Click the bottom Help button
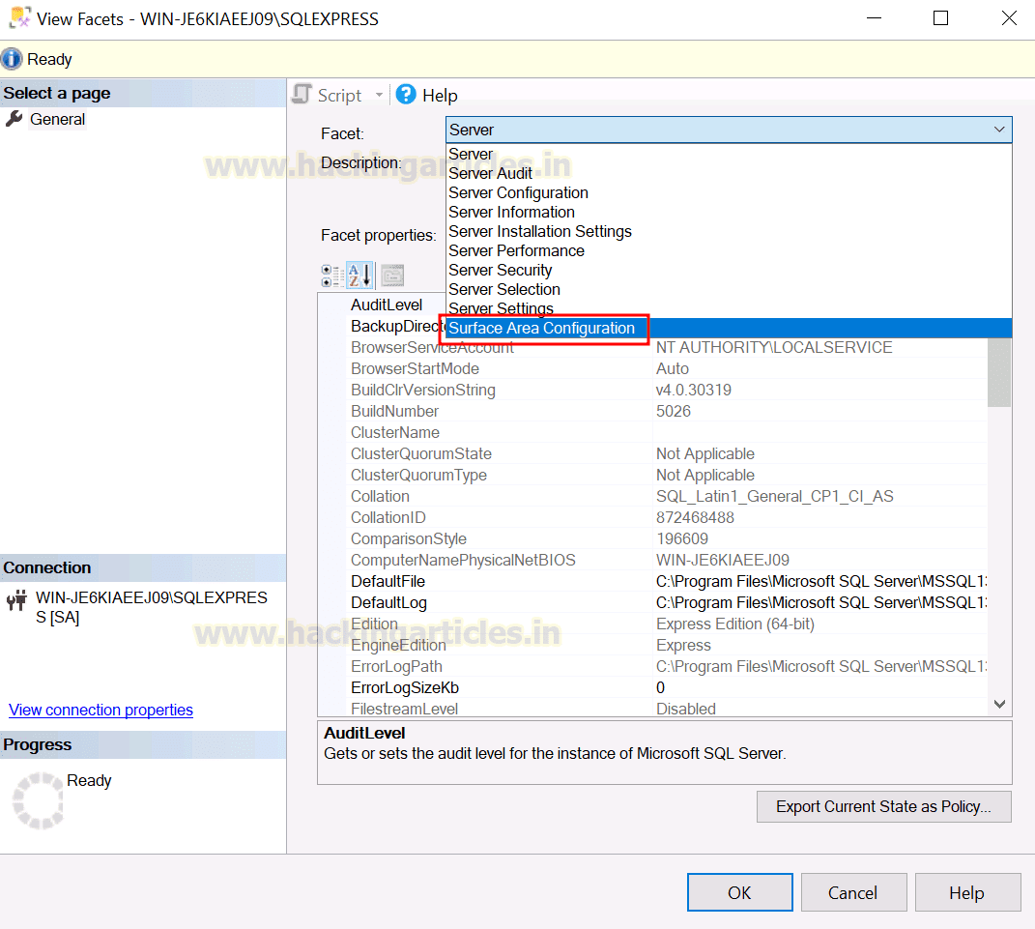The image size is (1035, 929). pos(967,892)
